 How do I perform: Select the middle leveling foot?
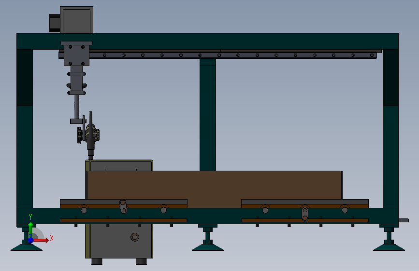208,239
